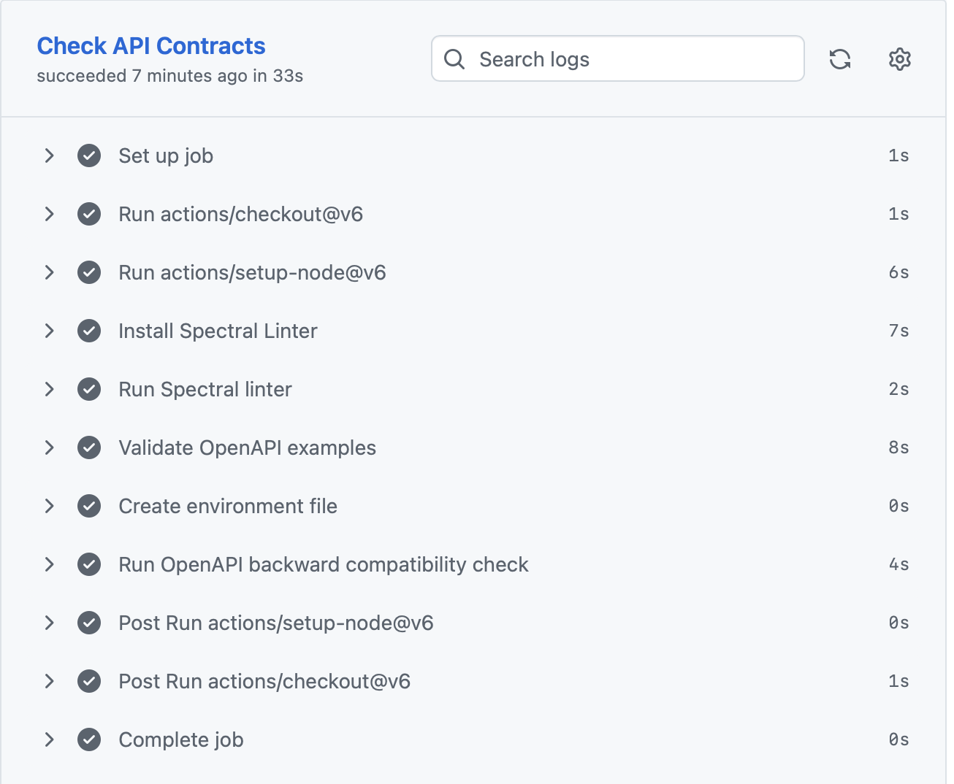
Task: Open the Check API Contracts job link
Action: tap(151, 45)
